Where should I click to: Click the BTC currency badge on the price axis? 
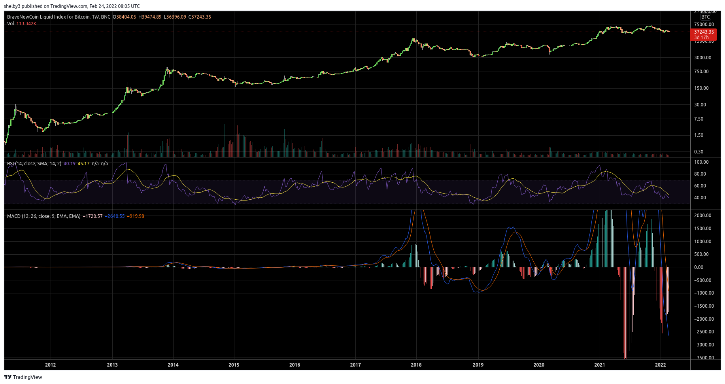click(706, 17)
